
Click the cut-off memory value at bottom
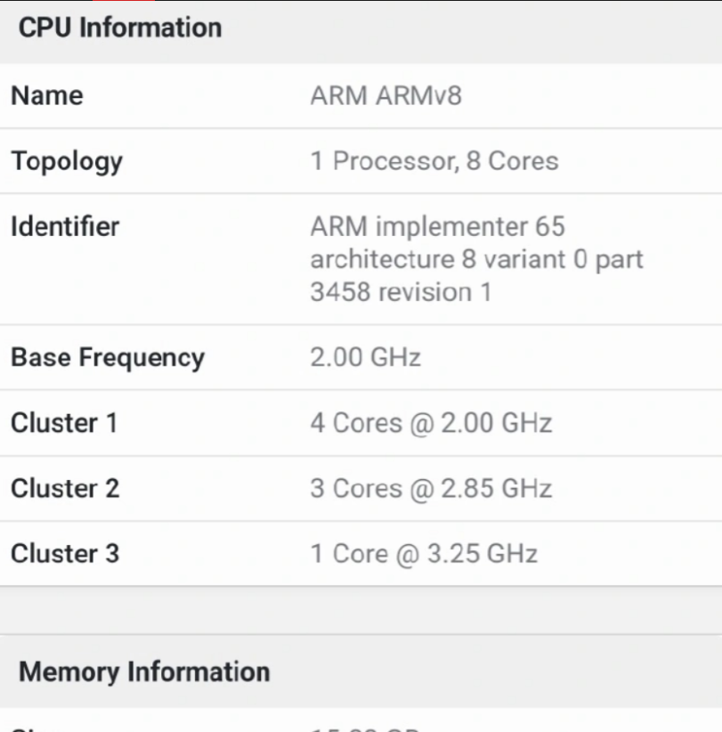tap(365, 728)
